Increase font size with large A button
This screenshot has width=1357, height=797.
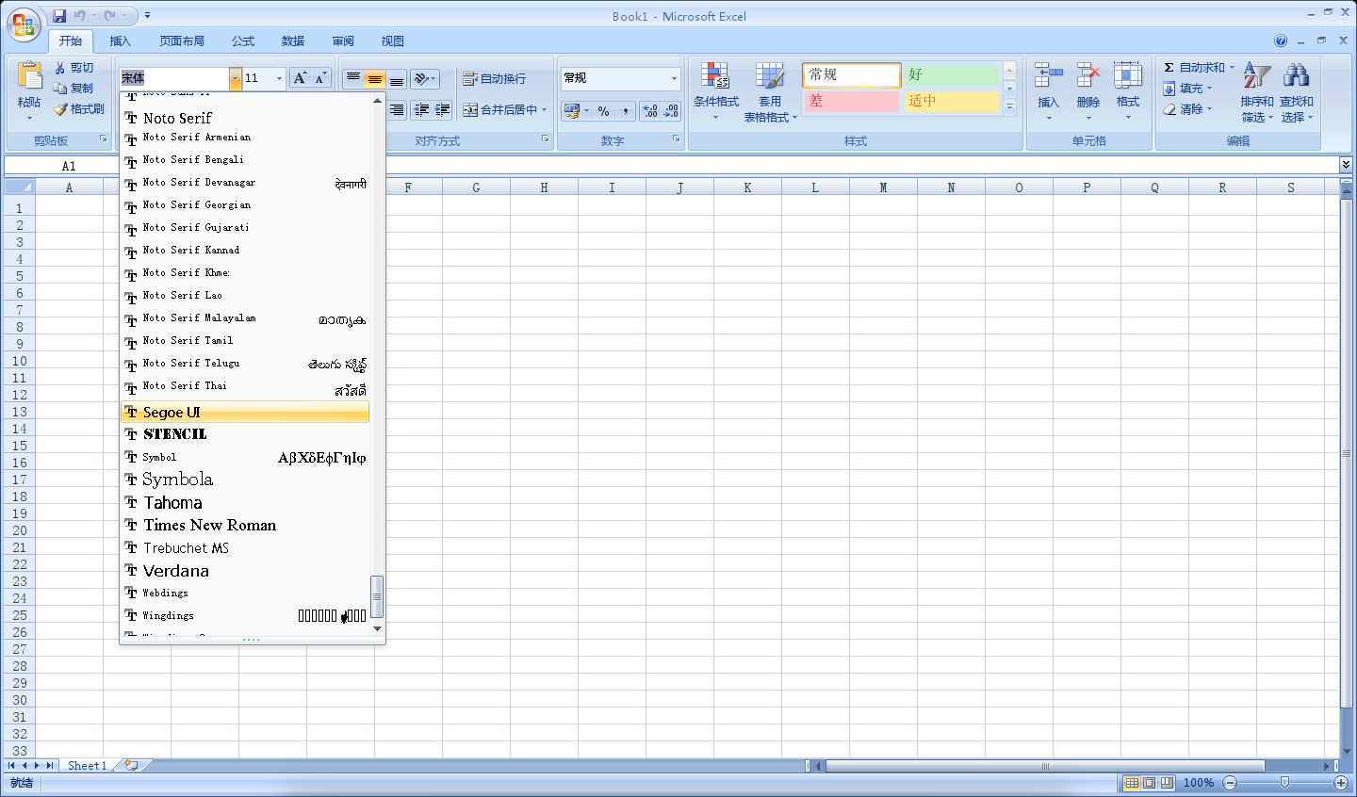(300, 78)
